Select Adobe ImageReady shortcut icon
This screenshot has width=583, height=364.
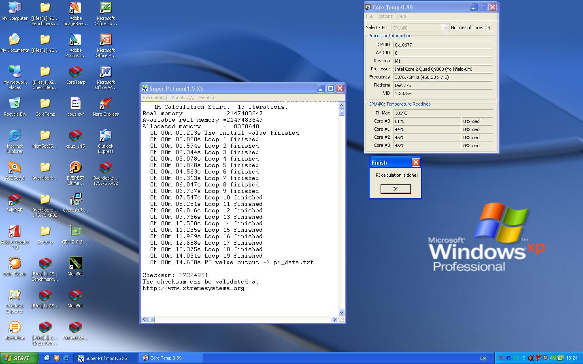(x=75, y=13)
